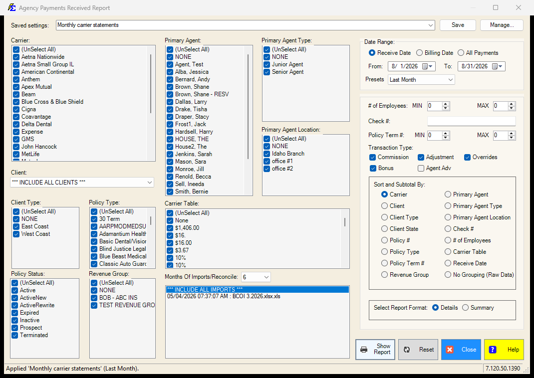Uncheck Bernard, Andy primary agent
This screenshot has width=534, height=378.
click(x=170, y=79)
